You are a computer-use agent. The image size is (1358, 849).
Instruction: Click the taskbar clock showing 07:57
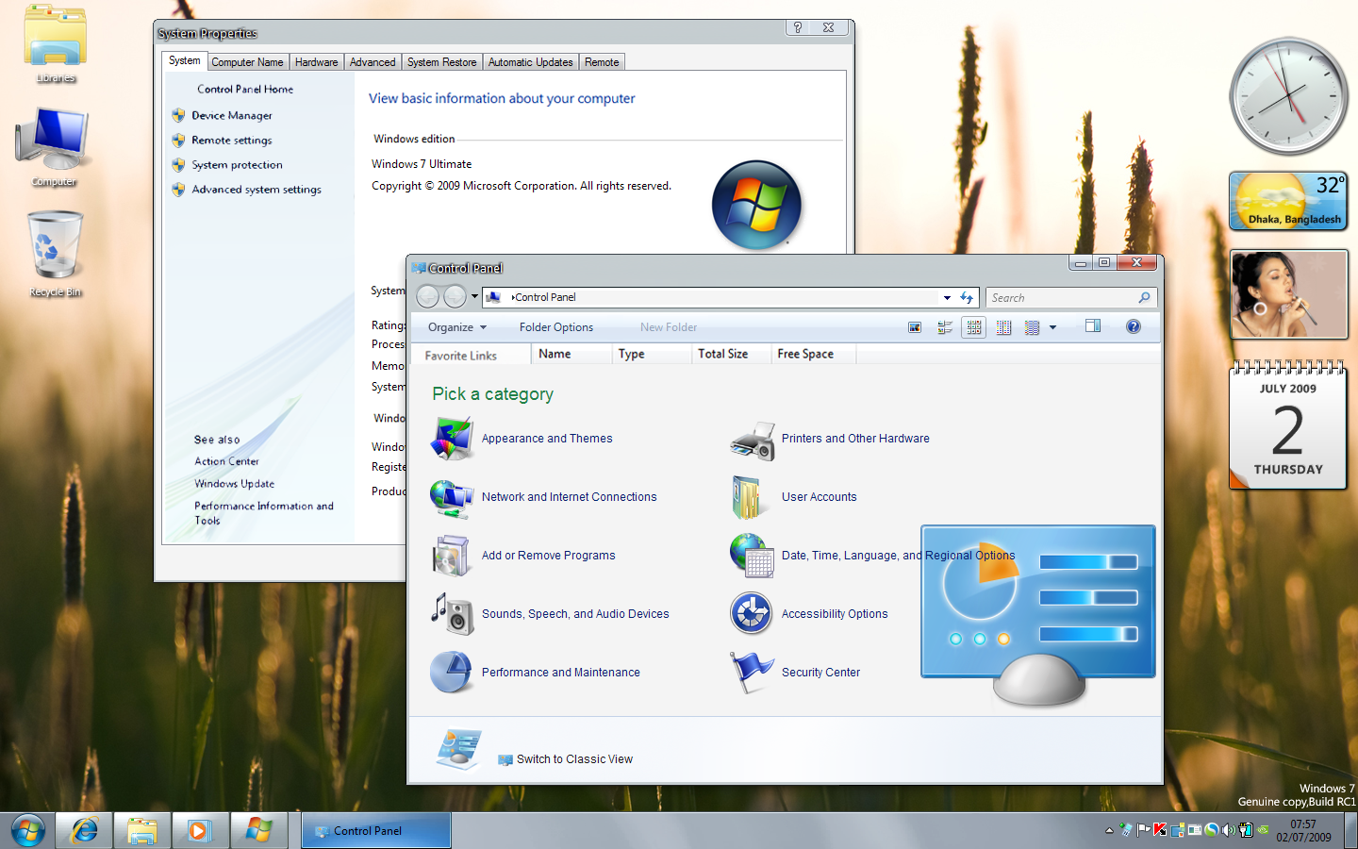[1303, 830]
